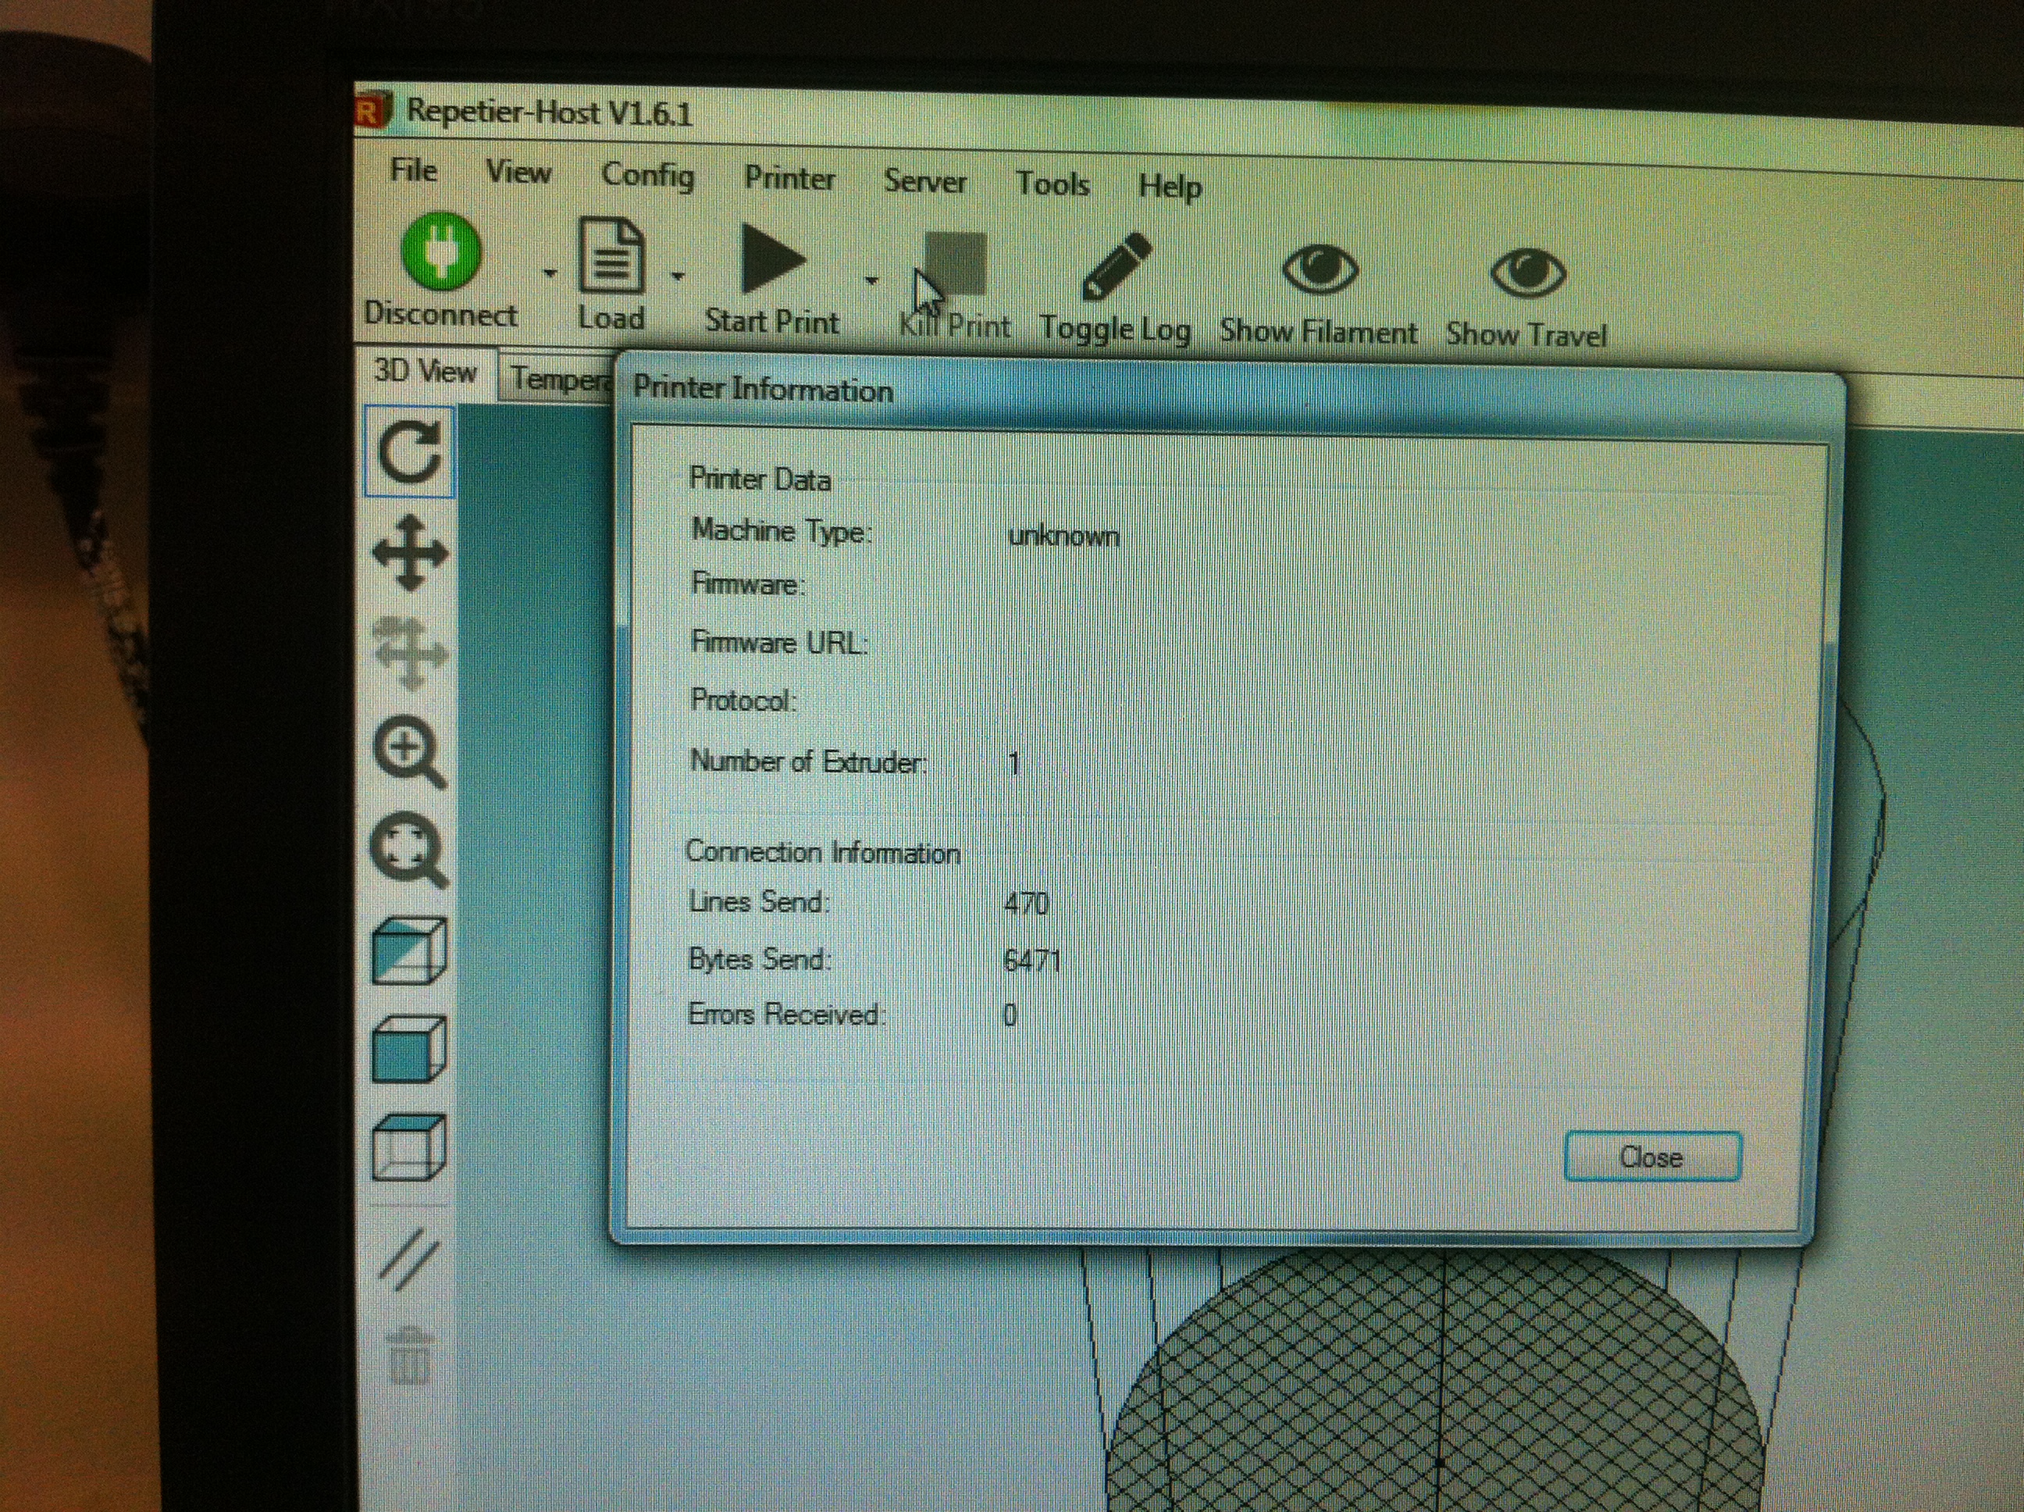The width and height of the screenshot is (2024, 1512).
Task: Open dropdown arrow next to Load
Action: coord(678,275)
